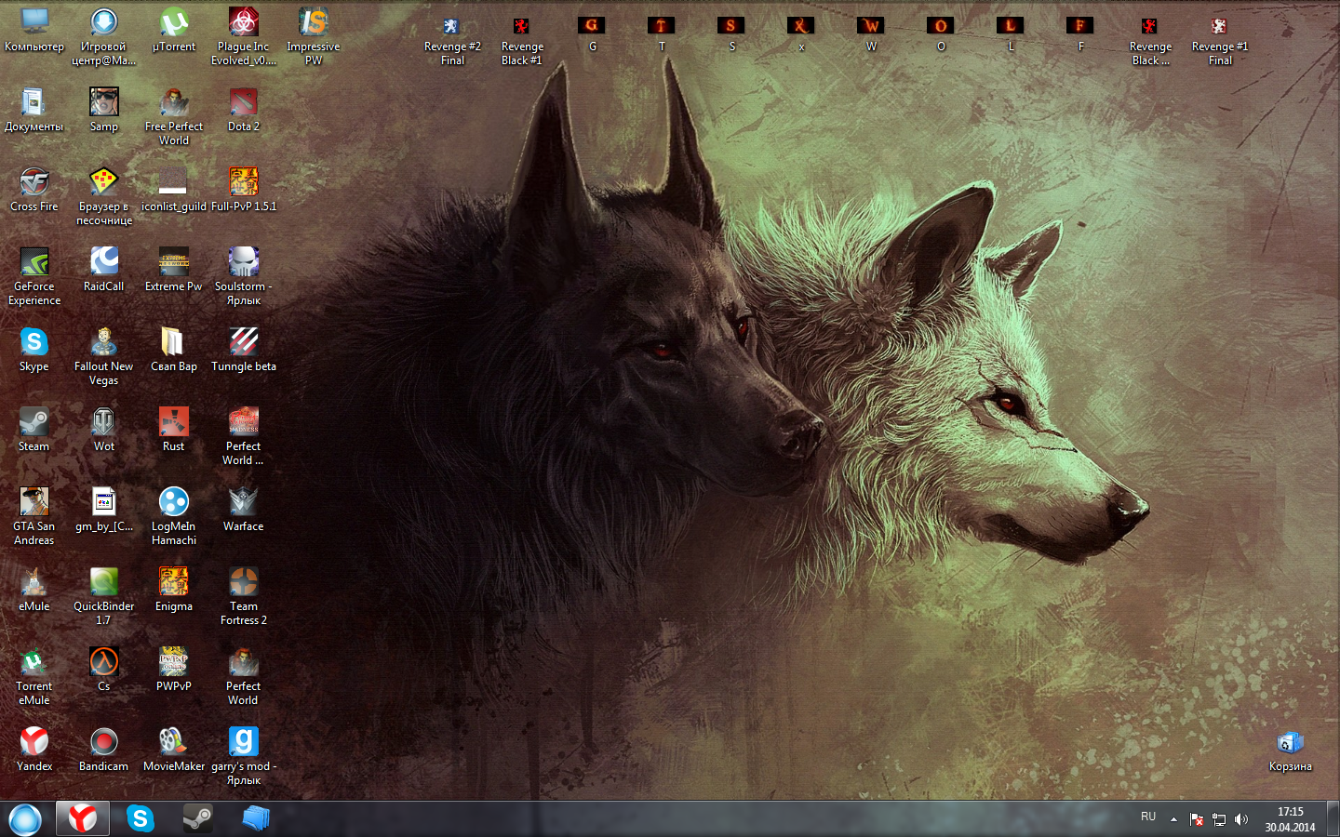The image size is (1340, 837).
Task: Click Soulstorm - Ярлык shortcut
Action: pyautogui.click(x=244, y=275)
